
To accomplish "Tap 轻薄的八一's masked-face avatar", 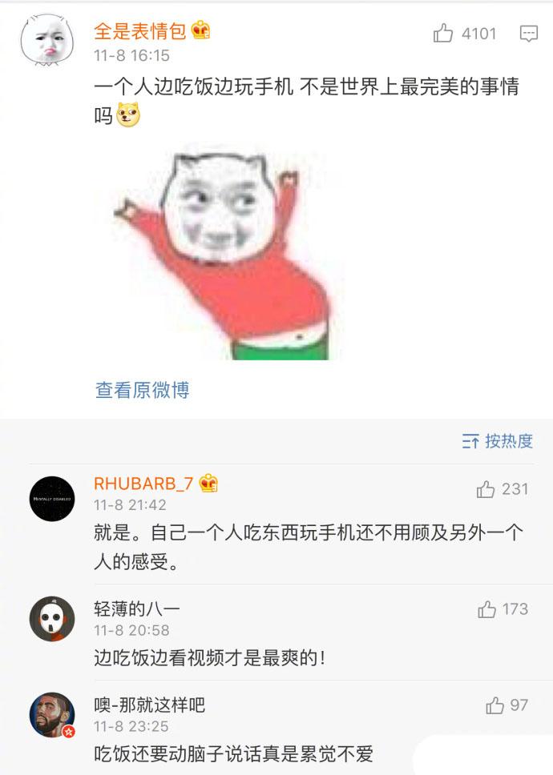I will coord(52,619).
